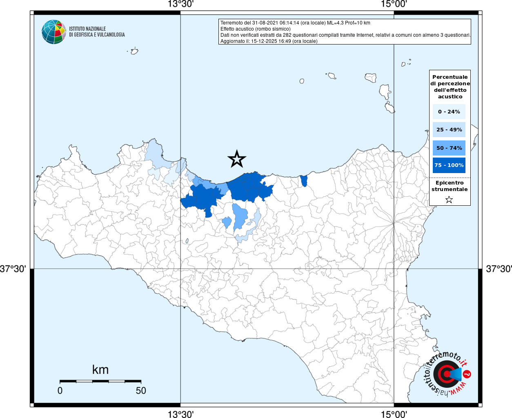Click the scale bar '0' value
Screen dimensions: 512x418
[x=60, y=391]
